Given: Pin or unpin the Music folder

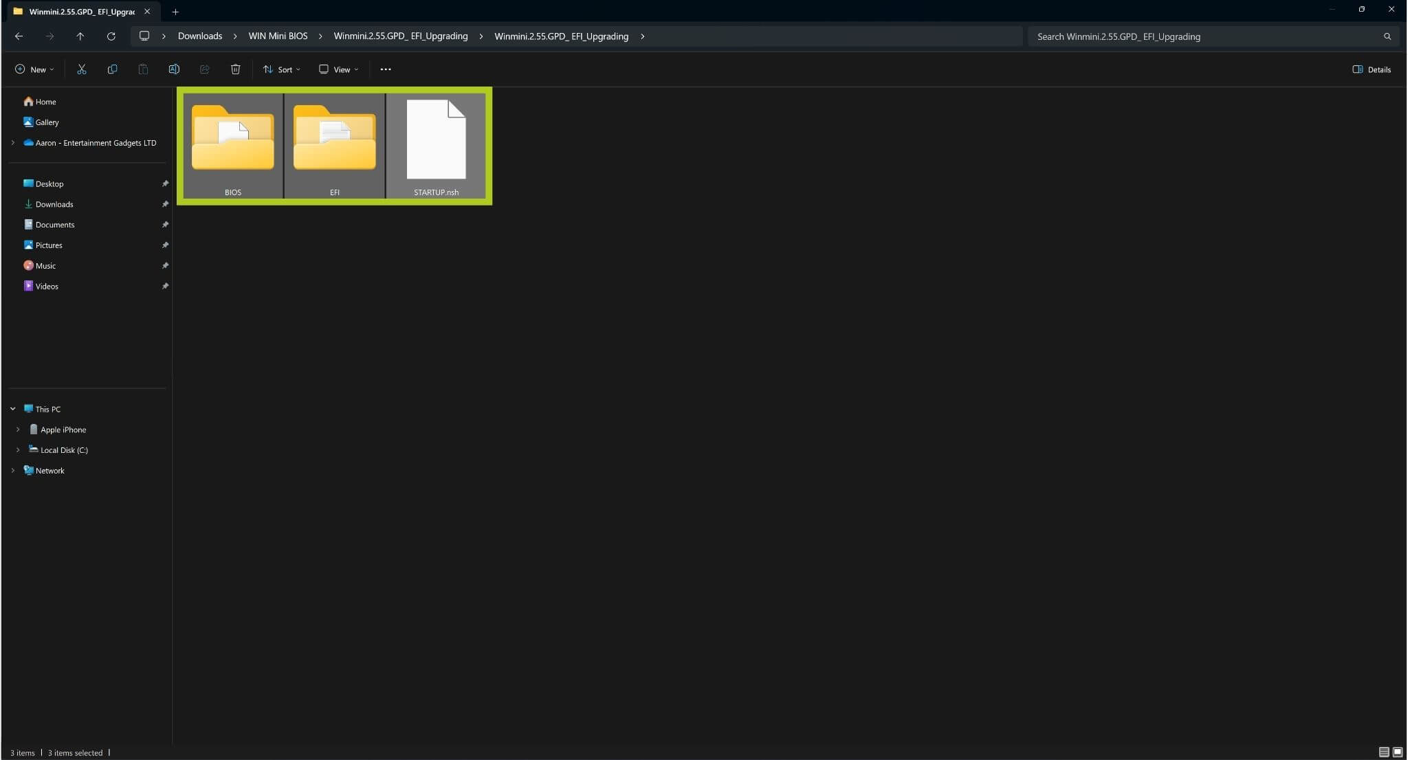Looking at the screenshot, I should (x=166, y=265).
